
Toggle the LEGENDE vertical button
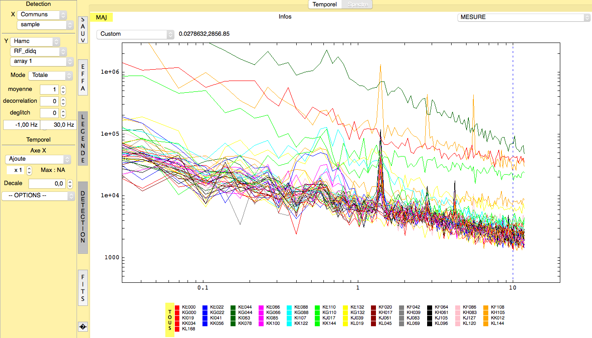pyautogui.click(x=83, y=138)
